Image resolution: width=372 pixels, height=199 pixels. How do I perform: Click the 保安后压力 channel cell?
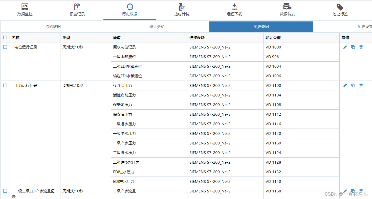click(149, 114)
